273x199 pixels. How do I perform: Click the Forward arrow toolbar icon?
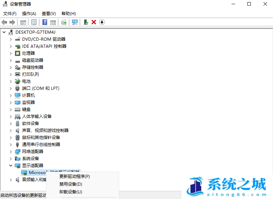click(x=12, y=22)
